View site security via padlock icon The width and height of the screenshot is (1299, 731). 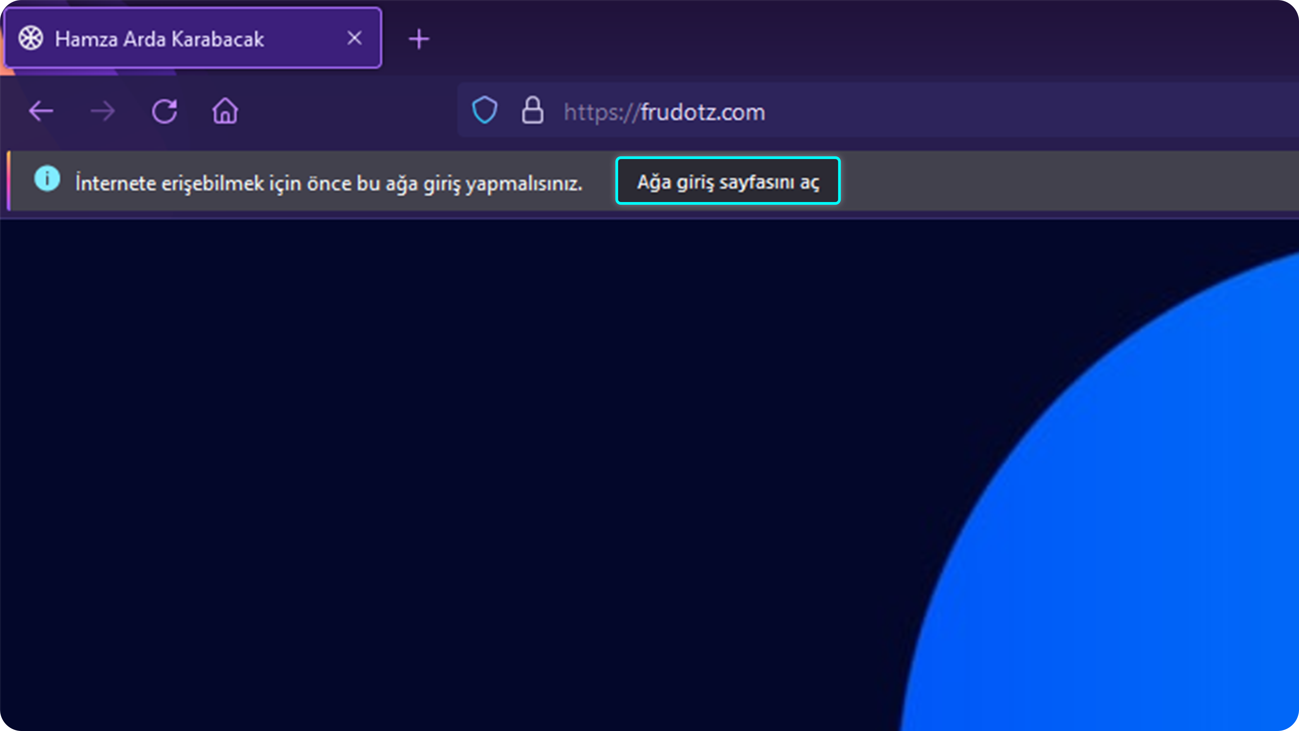pos(532,110)
